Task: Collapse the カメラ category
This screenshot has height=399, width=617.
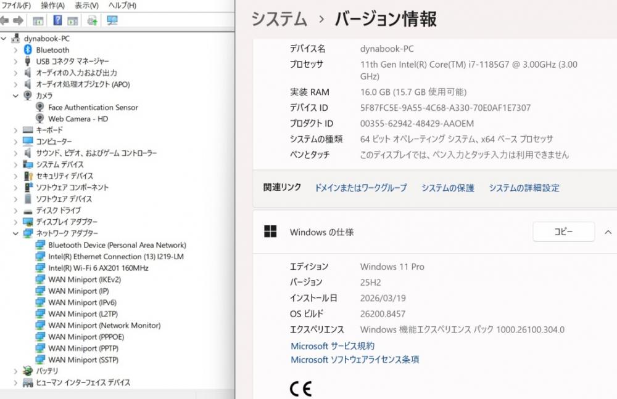Action: [x=15, y=95]
